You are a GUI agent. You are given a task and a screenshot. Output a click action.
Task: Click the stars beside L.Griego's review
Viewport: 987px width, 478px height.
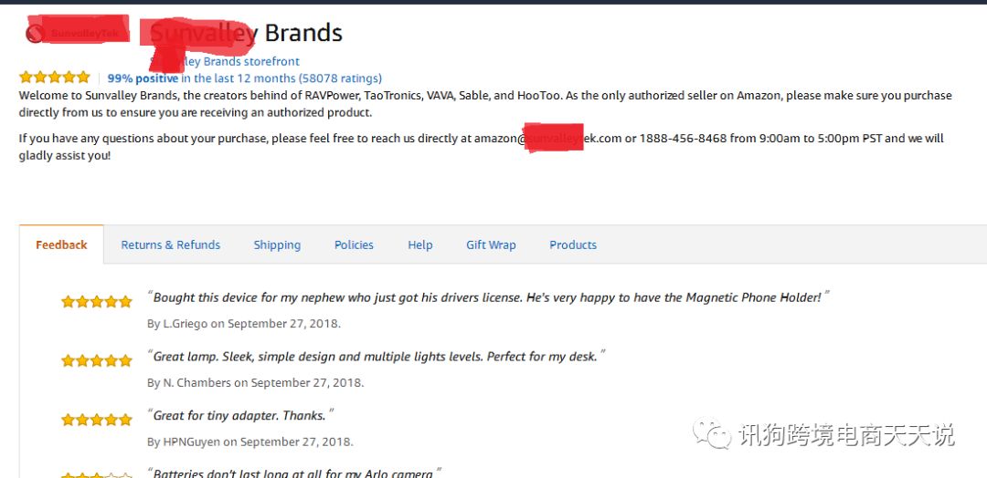coord(96,302)
